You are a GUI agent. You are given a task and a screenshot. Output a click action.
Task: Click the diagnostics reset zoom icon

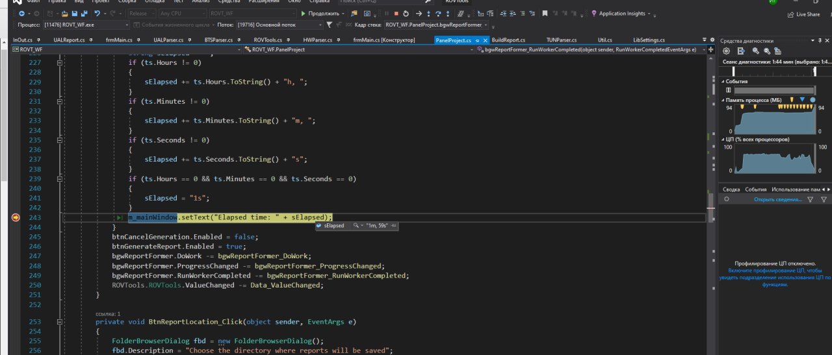(777, 51)
